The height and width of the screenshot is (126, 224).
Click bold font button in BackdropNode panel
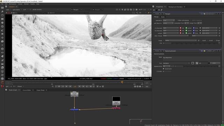[193, 63]
